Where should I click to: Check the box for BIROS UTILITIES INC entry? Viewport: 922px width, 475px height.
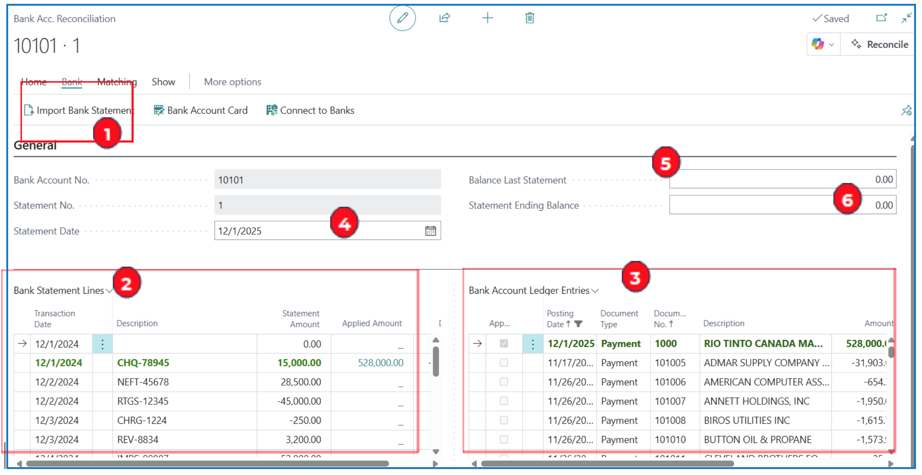coord(504,420)
